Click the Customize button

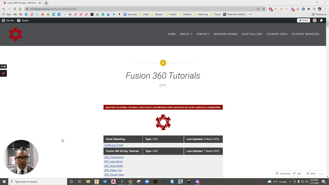283,173
